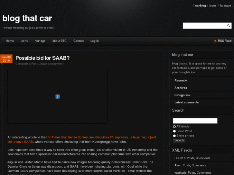The width and height of the screenshot is (234, 175).
Task: Open the Contact page
Action: [79, 41]
